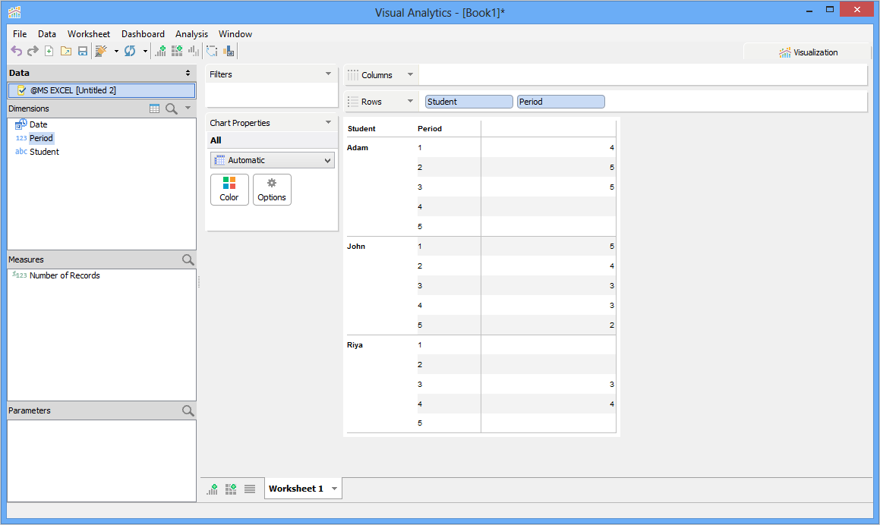Image resolution: width=880 pixels, height=525 pixels.
Task: Select the Period dimension
Action: (x=41, y=138)
